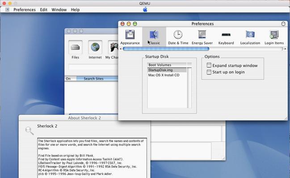Click the Sherlock window resize corner
Image resolution: width=290 pixels, height=178 pixels.
tap(223, 158)
